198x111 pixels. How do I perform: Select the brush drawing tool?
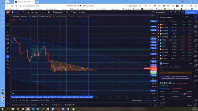coord(7,28)
